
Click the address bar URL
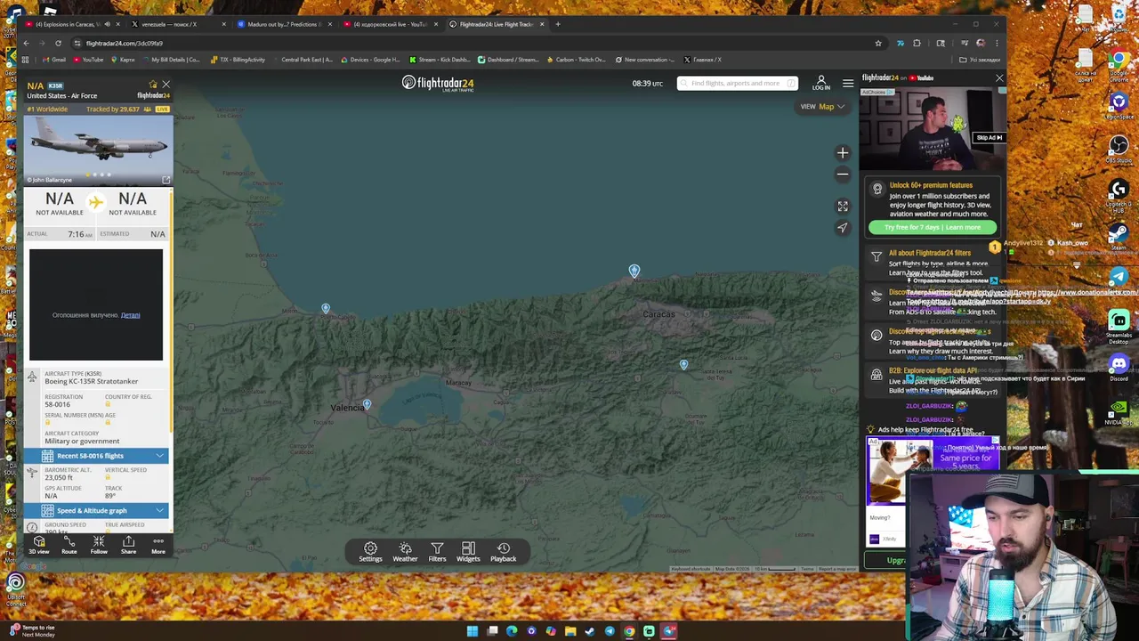pyautogui.click(x=124, y=43)
